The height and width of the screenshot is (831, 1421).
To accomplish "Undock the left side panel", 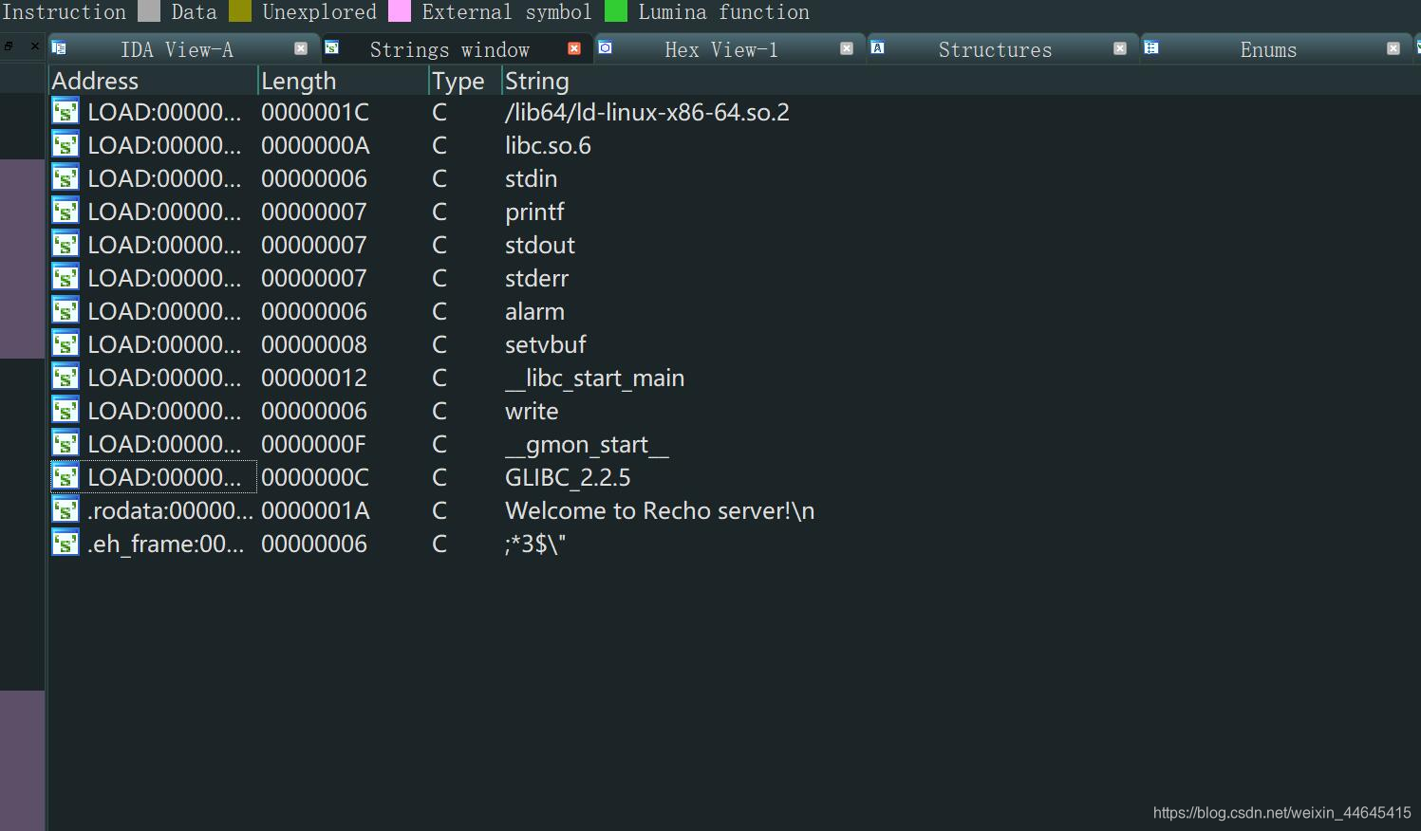I will click(x=9, y=46).
